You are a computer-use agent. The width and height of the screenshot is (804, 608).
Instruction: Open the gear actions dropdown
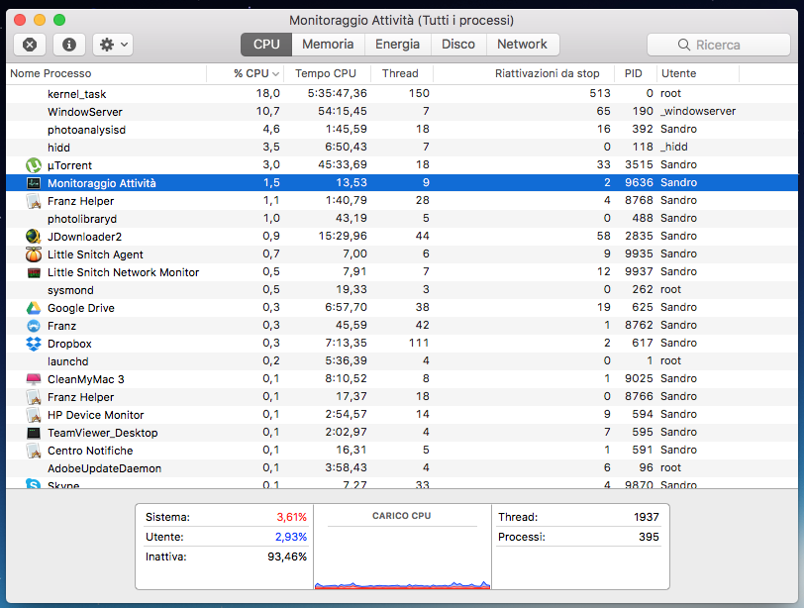(x=113, y=45)
